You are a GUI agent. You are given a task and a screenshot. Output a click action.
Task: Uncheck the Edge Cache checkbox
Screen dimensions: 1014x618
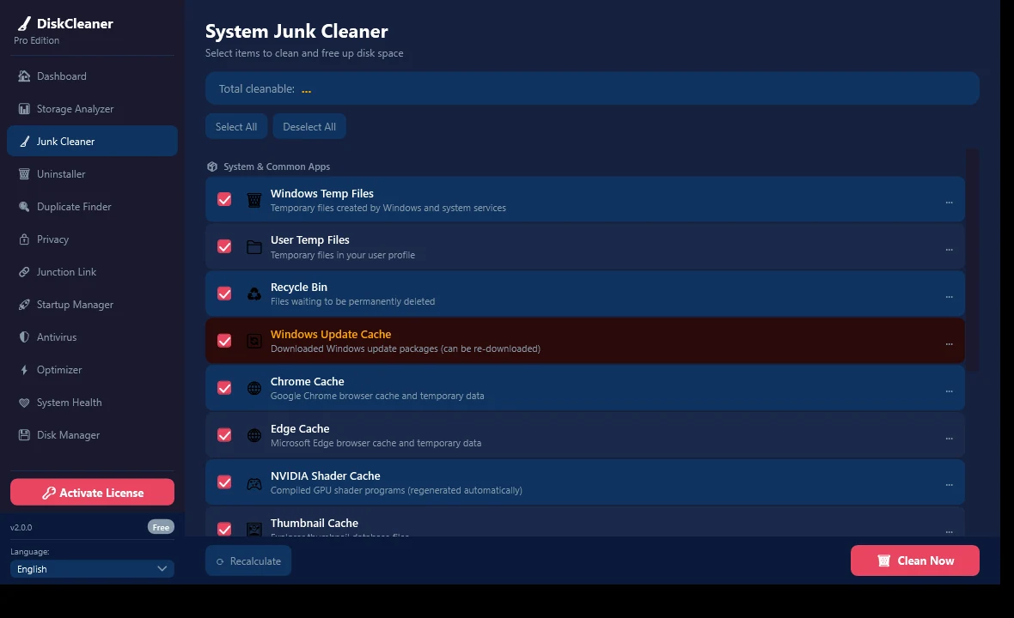pyautogui.click(x=224, y=435)
